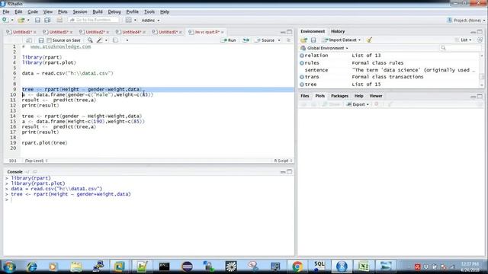Viewport: 488px width, 274px height.
Task: Click the Environment list scrollbar
Action: [482, 70]
